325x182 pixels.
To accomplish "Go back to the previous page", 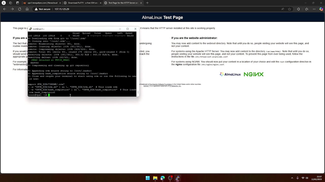I will (x=5, y=9).
